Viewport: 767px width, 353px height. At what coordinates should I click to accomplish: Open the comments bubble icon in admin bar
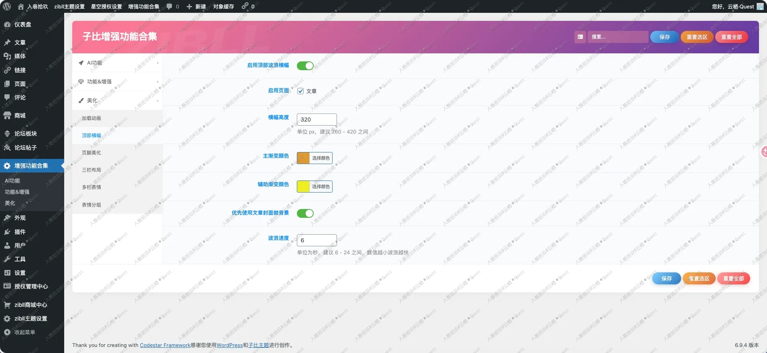click(169, 6)
